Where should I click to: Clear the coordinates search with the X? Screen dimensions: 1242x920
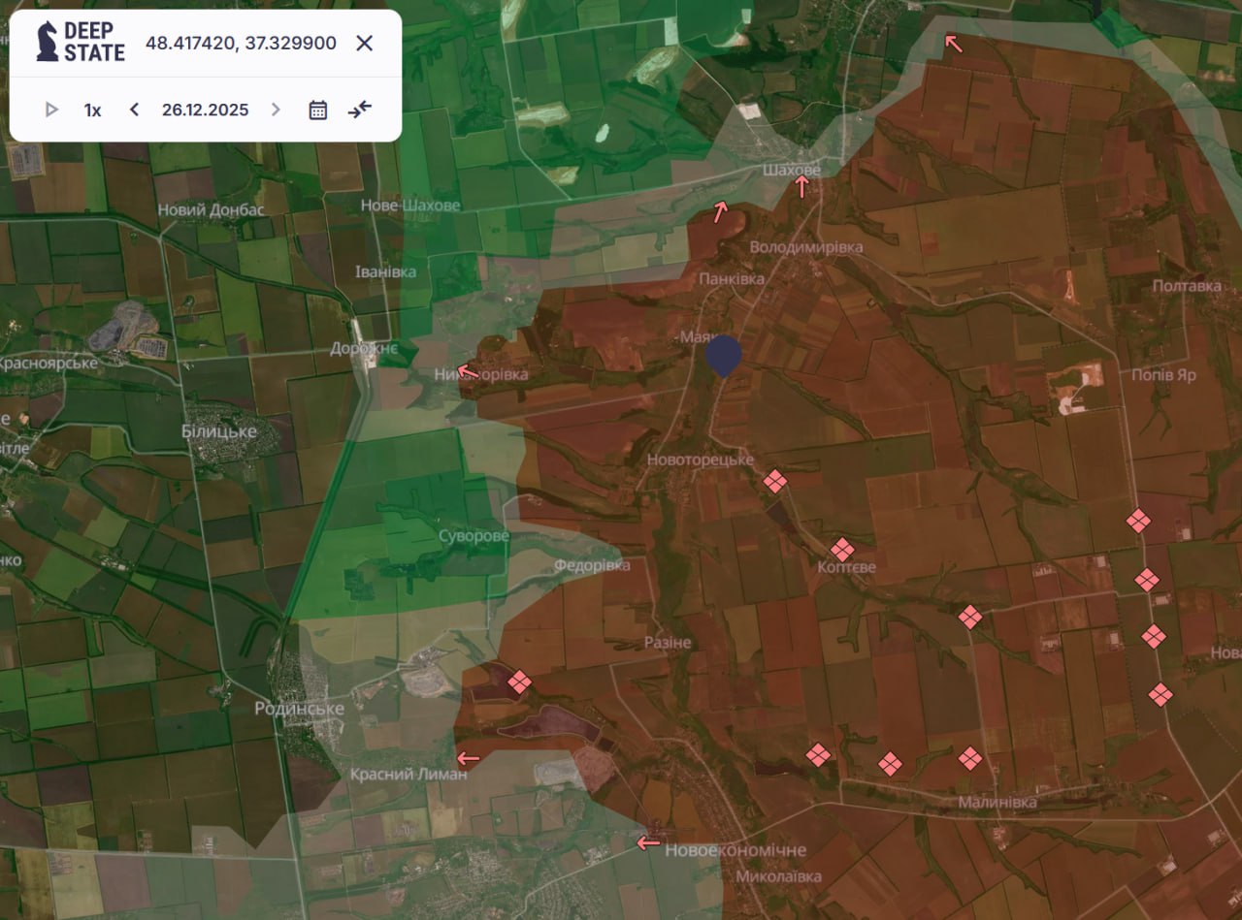365,43
